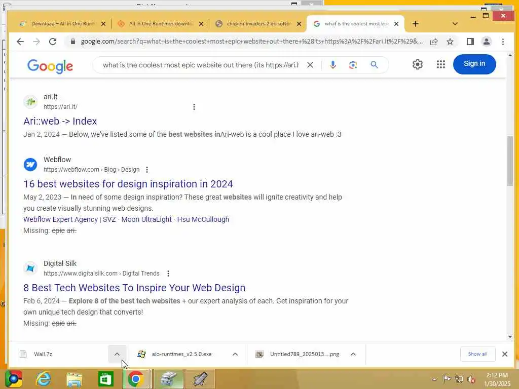The width and height of the screenshot is (519, 389).
Task: Open the Google apps grid
Action: [x=440, y=64]
